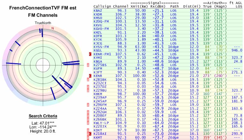Click the translator icon beside K266BK

[88, 119]
